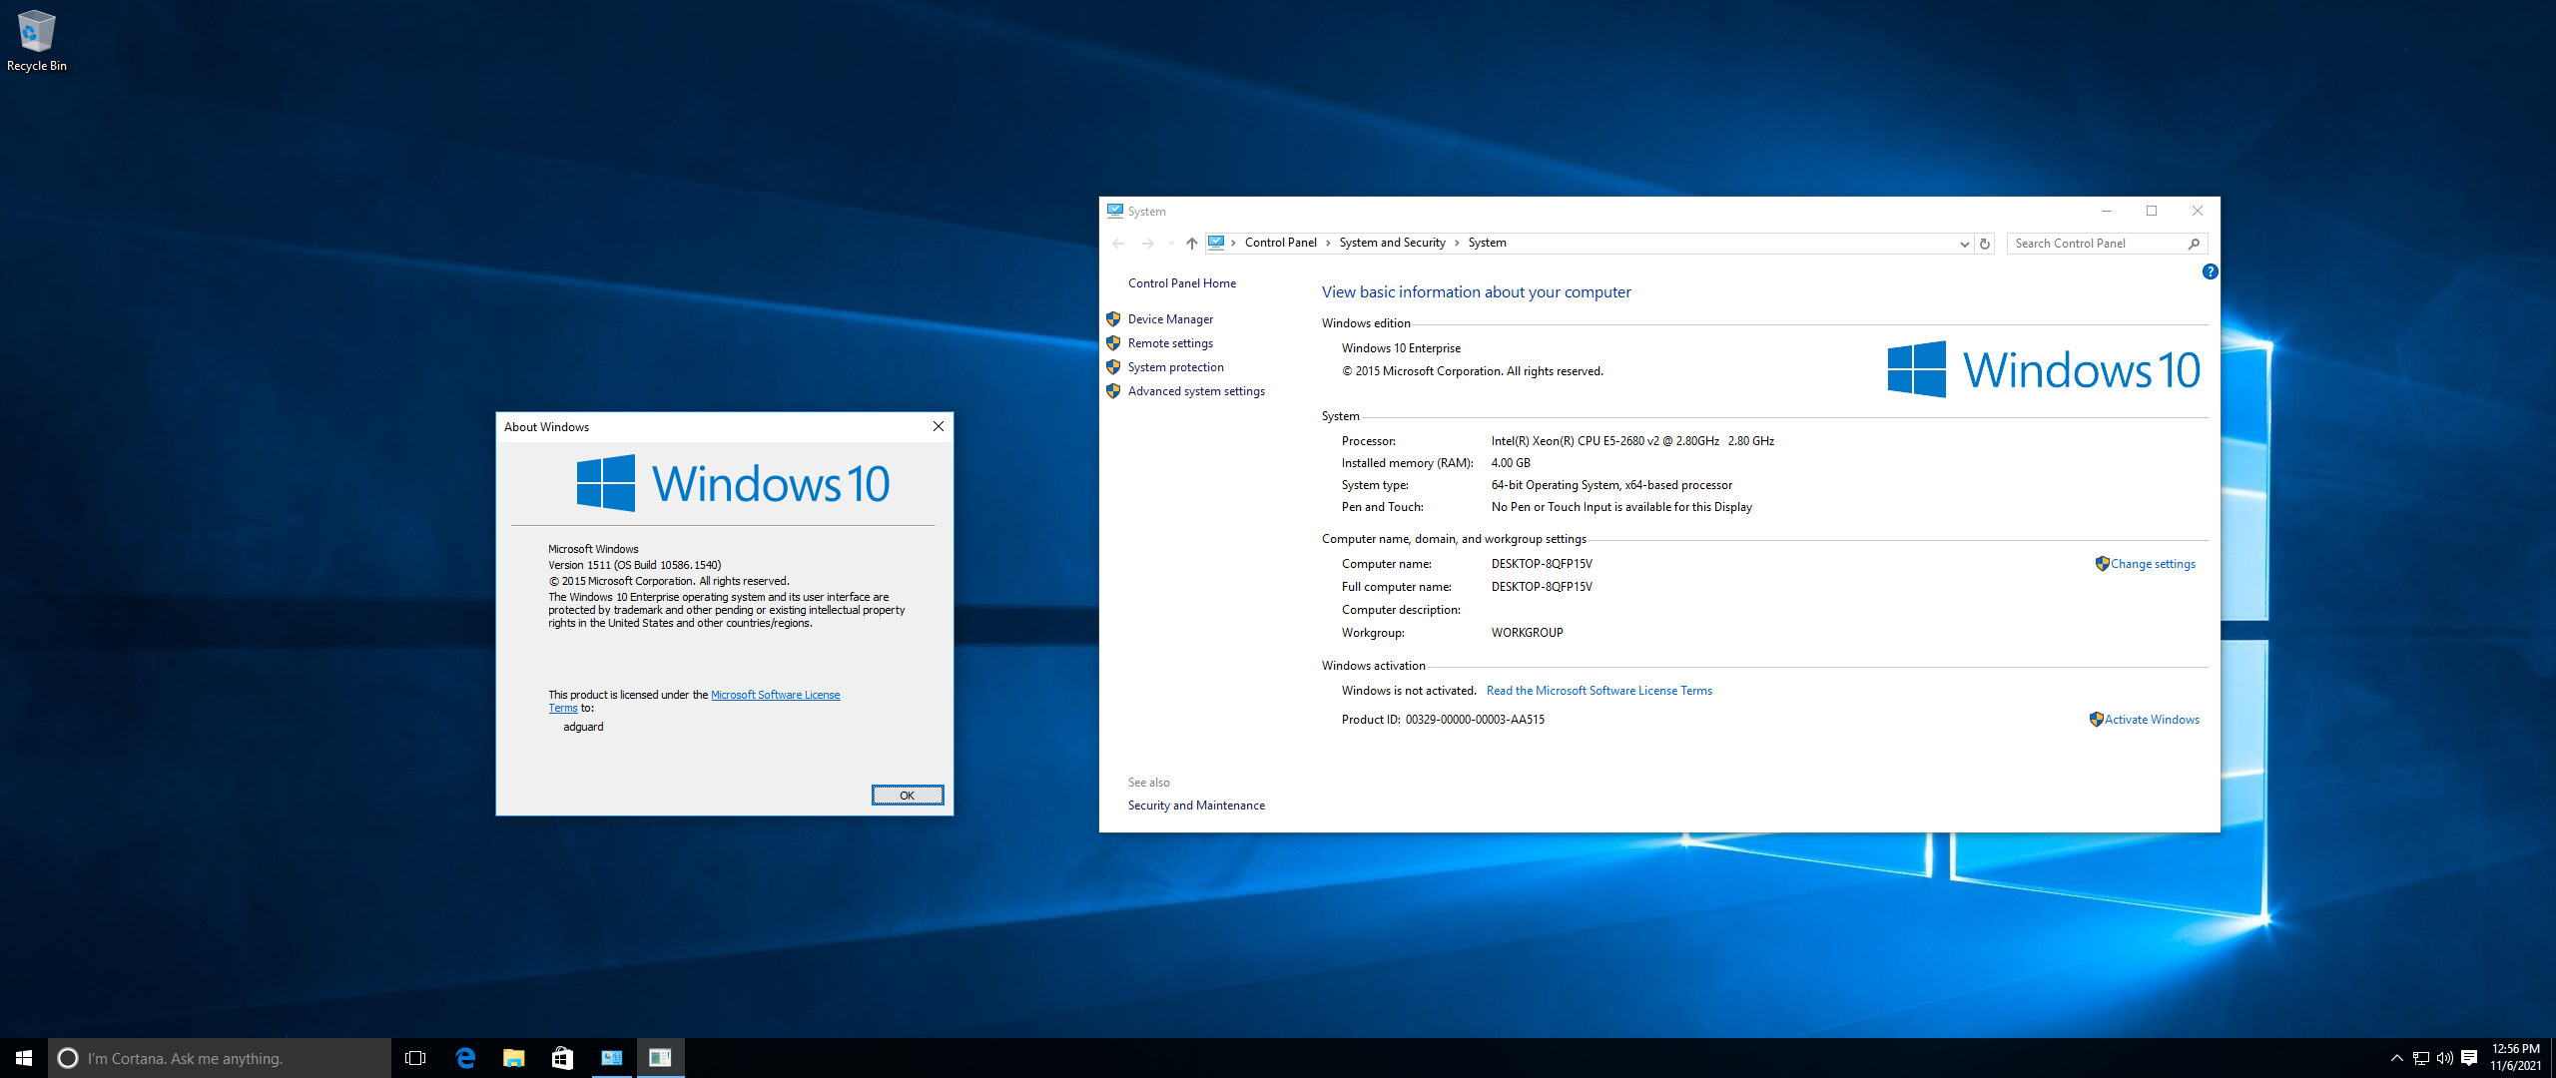Open the address bar history dropdown

1964,244
